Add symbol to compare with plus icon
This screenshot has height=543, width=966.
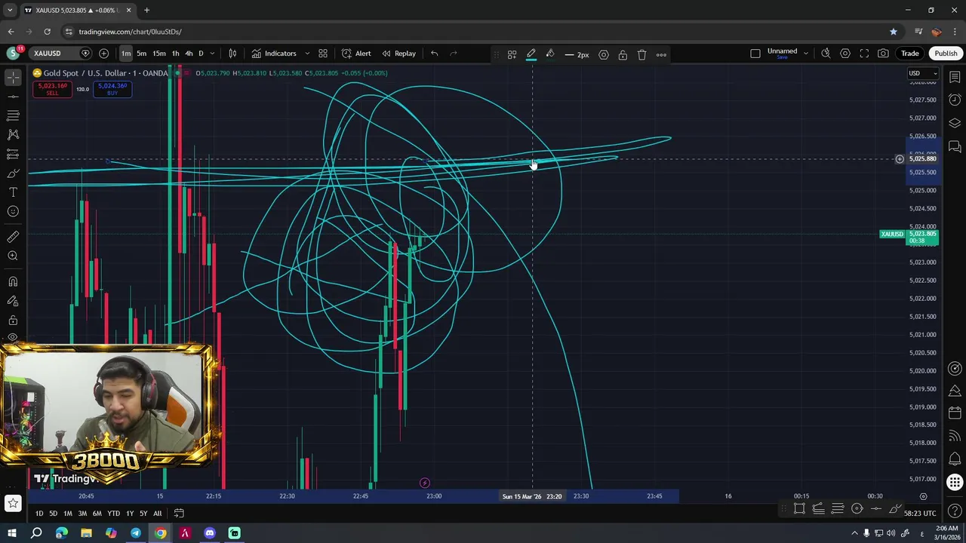[x=103, y=54]
